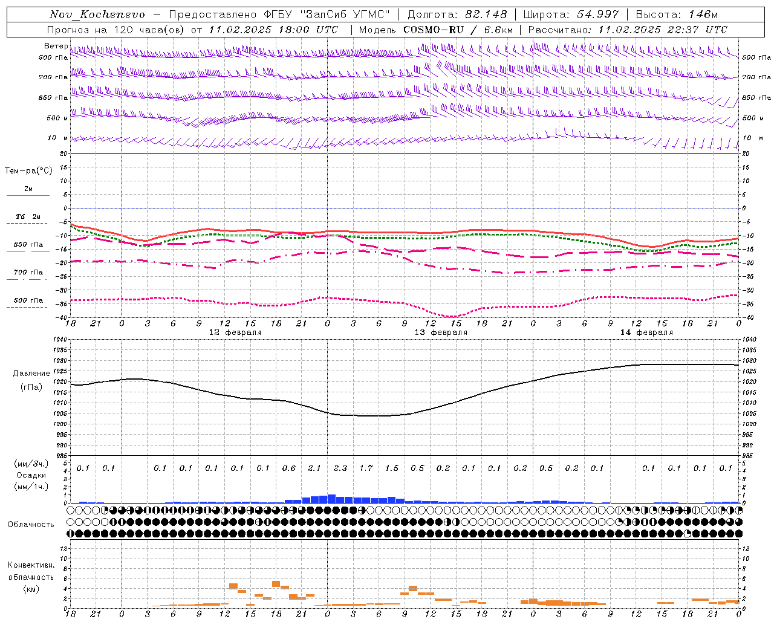Click the 'Ветер' wind panel label

56,46
